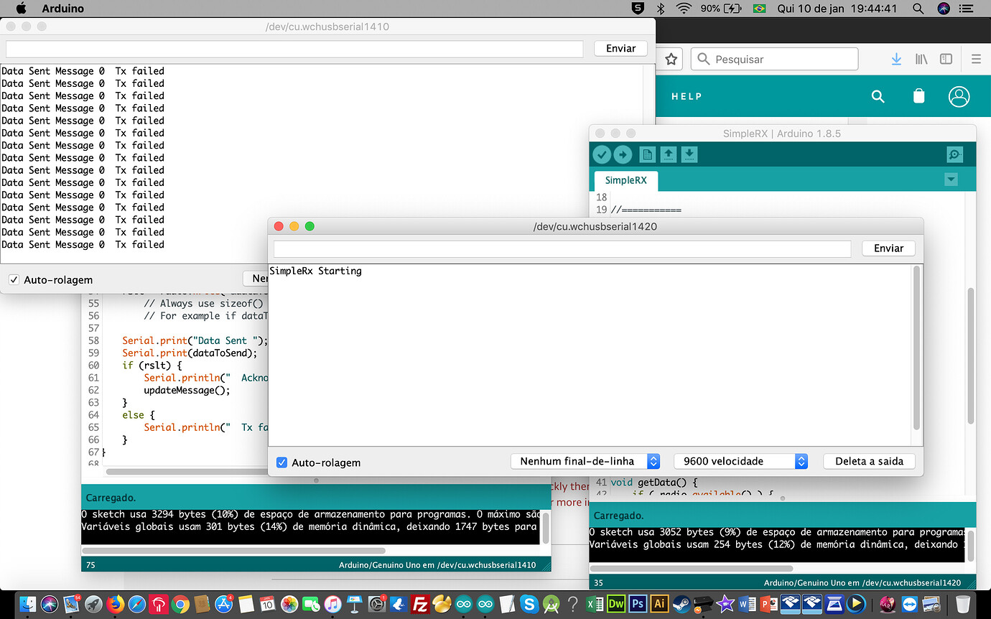Open the tab list dropdown in the Arduino editor
The image size is (991, 619).
click(x=951, y=180)
